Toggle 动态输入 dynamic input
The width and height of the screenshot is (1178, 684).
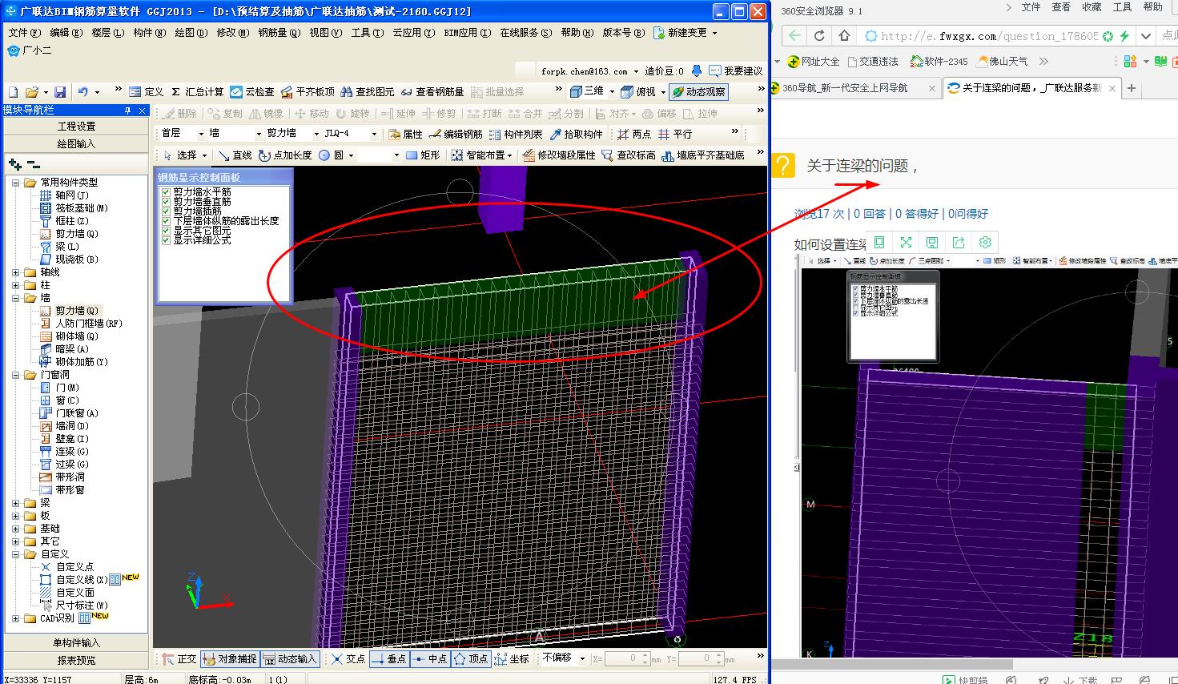[290, 658]
